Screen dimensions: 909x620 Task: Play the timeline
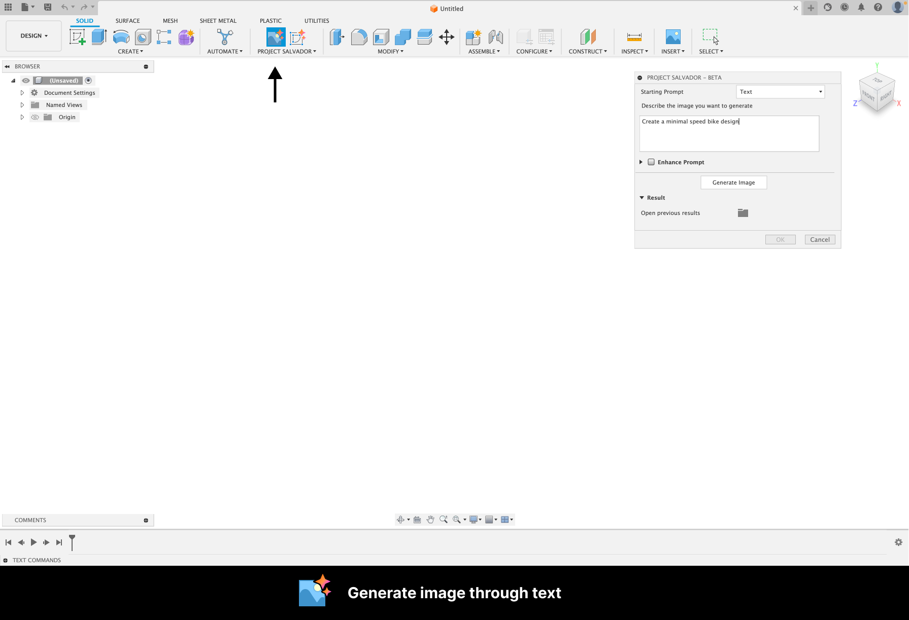(x=33, y=542)
